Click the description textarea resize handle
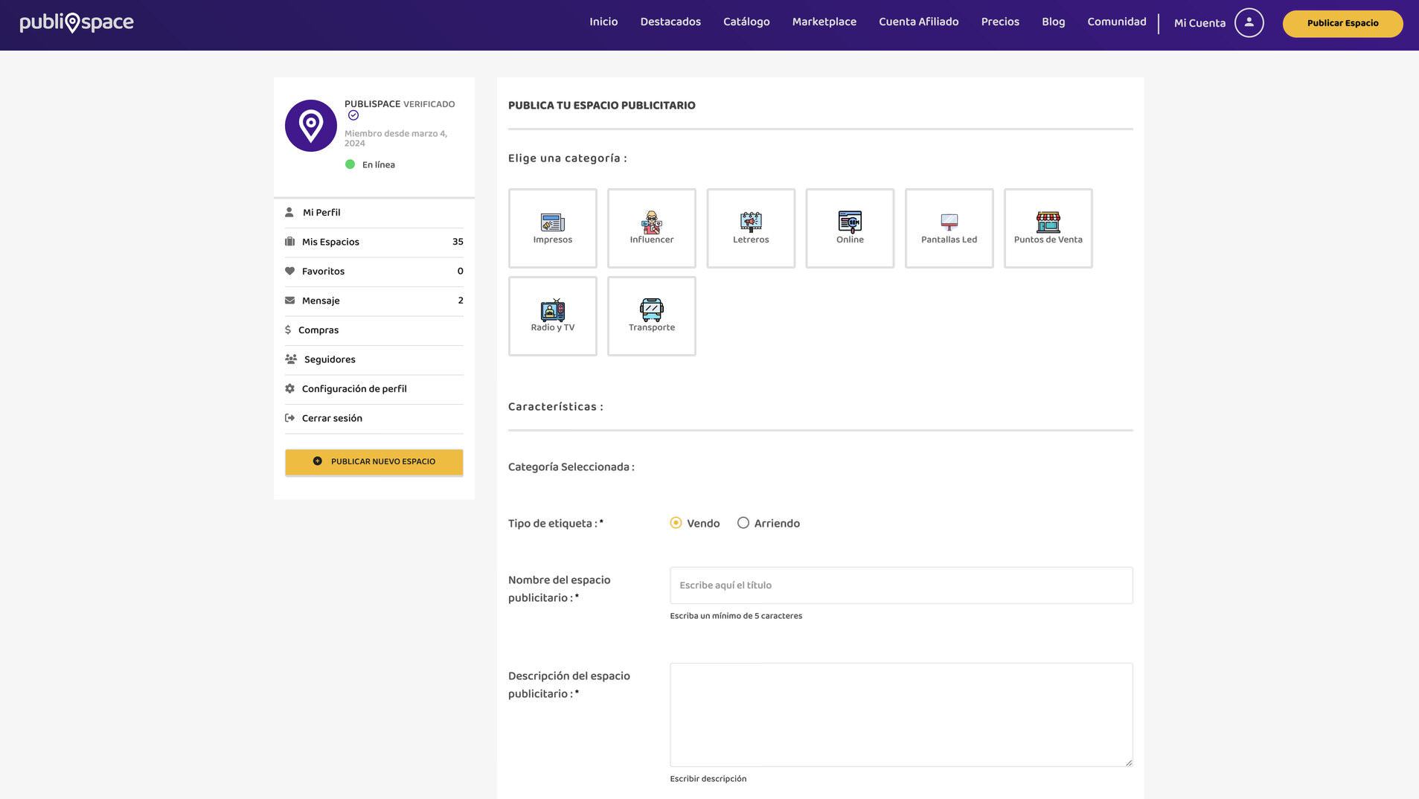1419x799 pixels. point(1128,762)
